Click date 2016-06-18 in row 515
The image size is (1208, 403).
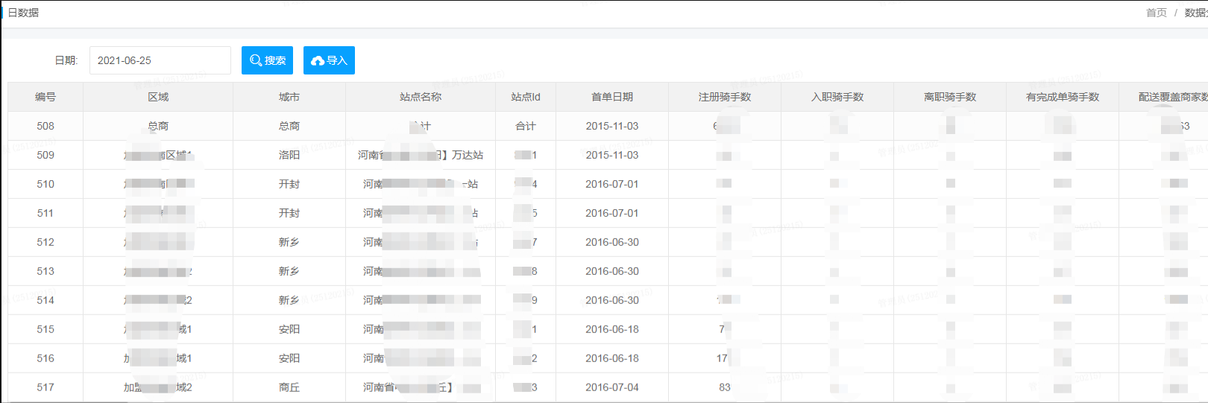click(612, 329)
